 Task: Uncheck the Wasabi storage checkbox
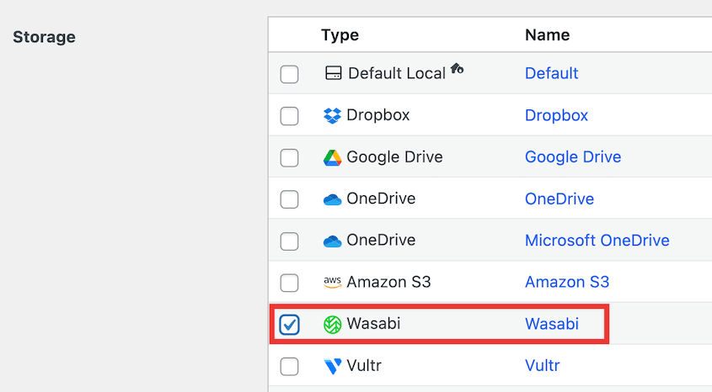[x=289, y=324]
